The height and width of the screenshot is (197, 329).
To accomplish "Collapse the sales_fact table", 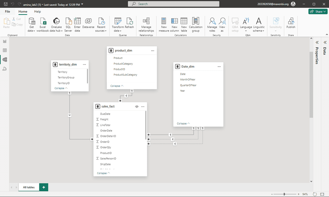I will pyautogui.click(x=103, y=173).
